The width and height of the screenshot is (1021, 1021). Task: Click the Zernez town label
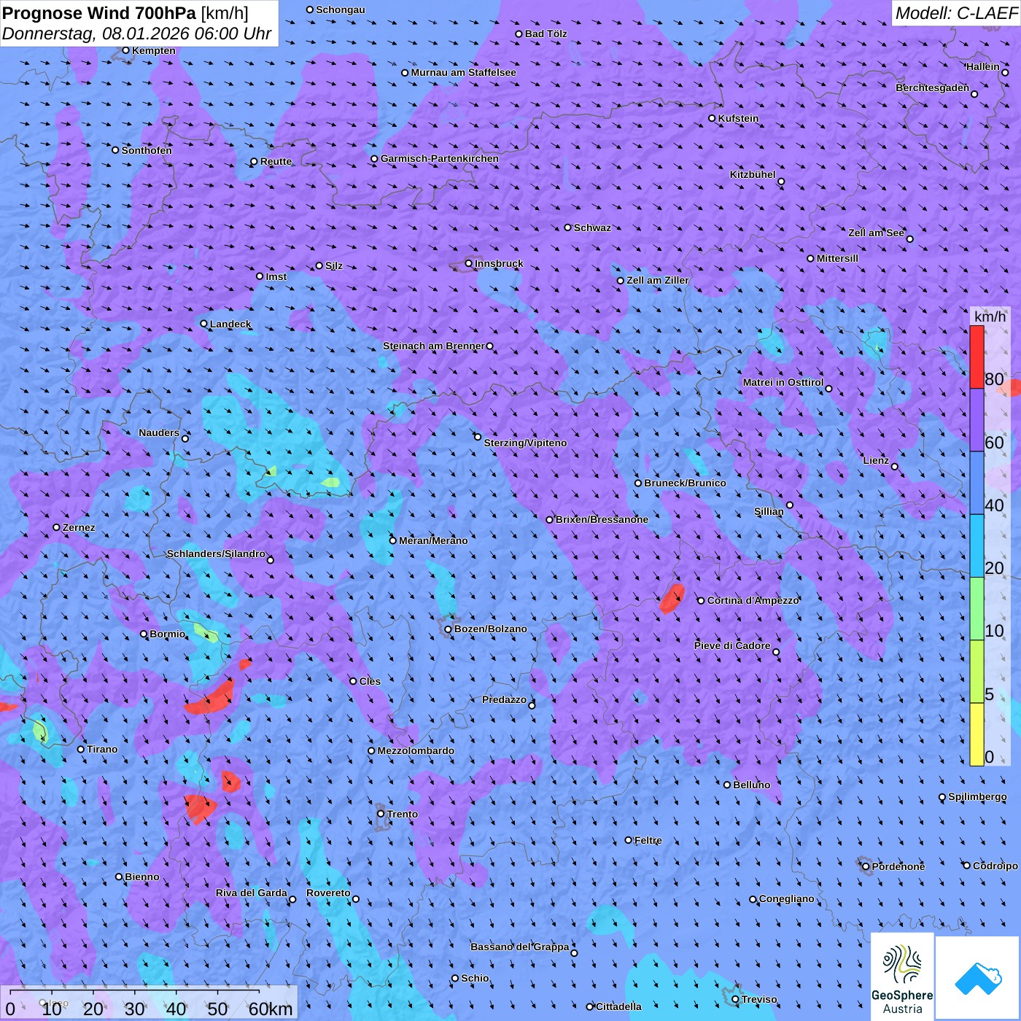click(x=79, y=527)
